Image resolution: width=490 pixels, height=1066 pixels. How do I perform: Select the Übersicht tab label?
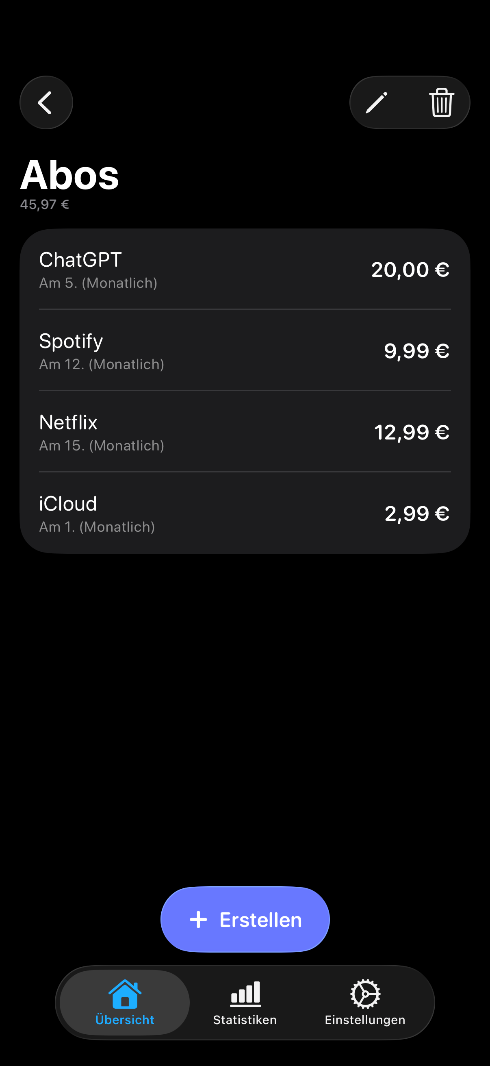coord(124,1020)
